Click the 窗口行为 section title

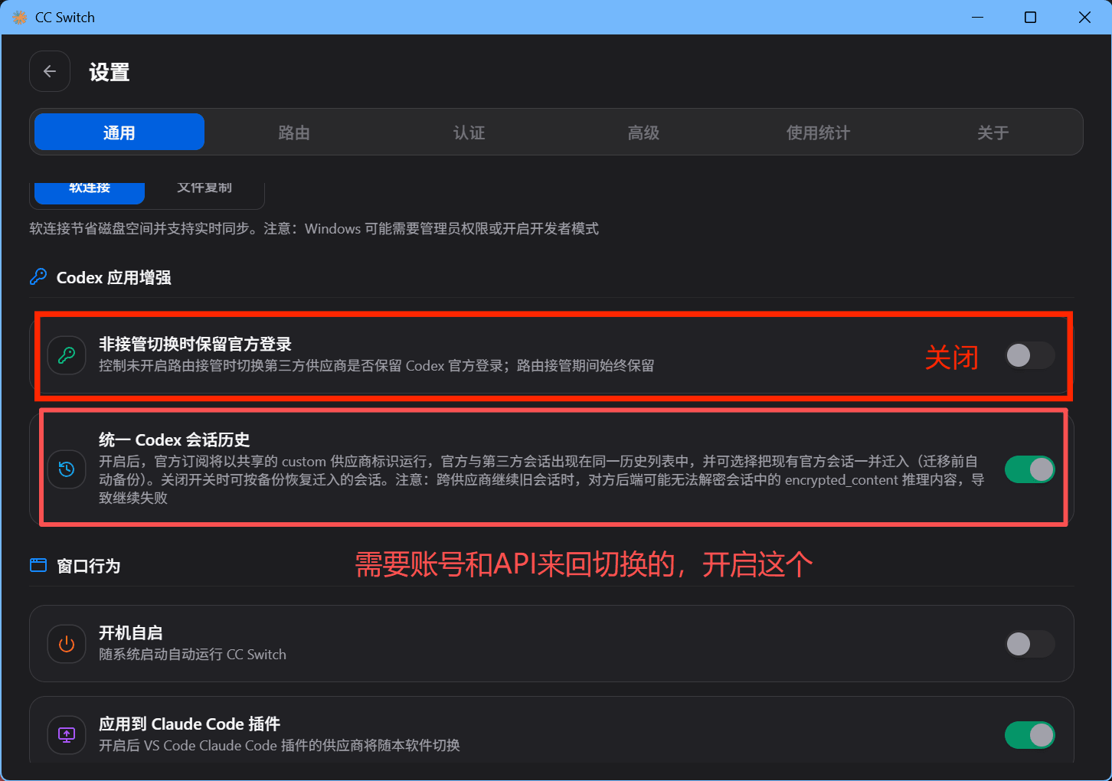point(89,566)
